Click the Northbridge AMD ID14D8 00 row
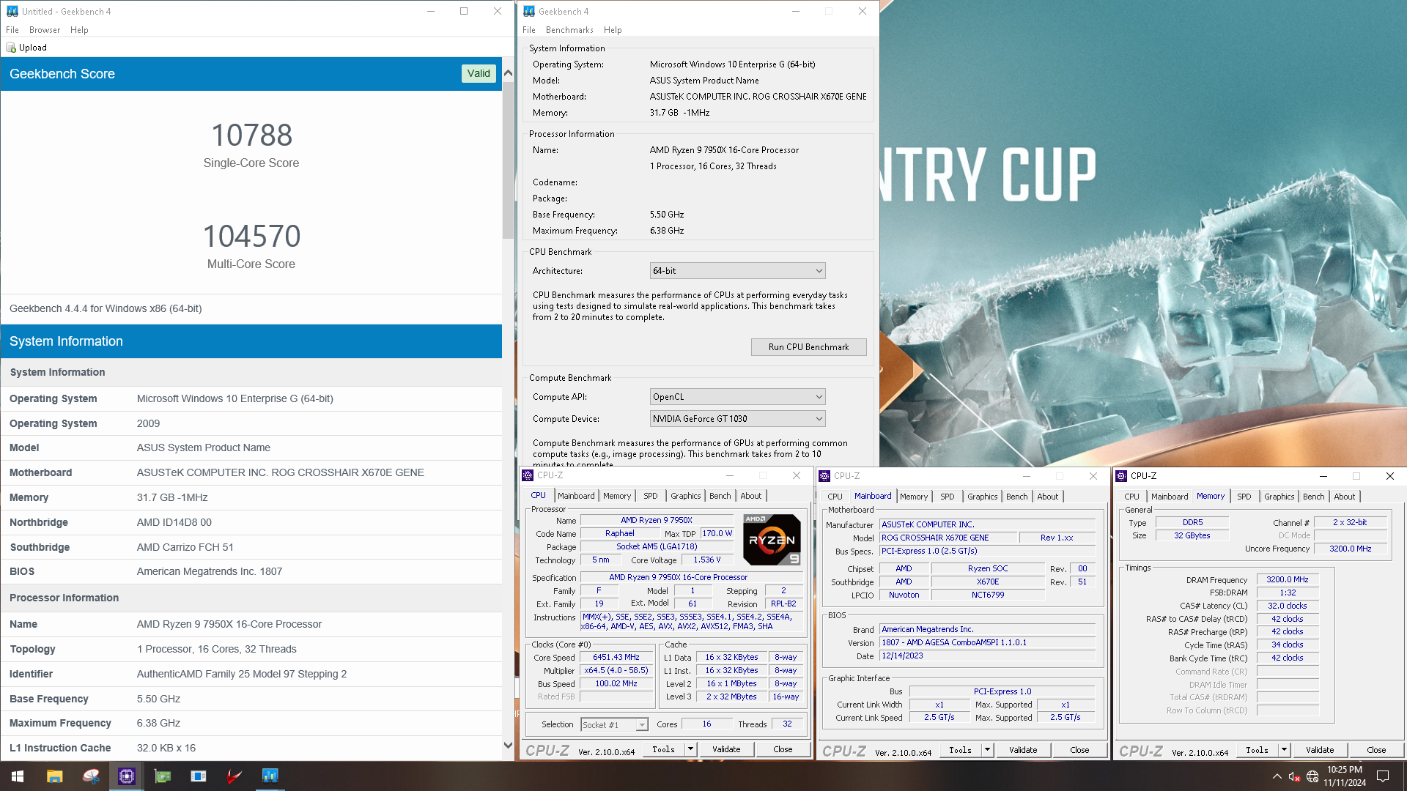This screenshot has width=1407, height=791. pyautogui.click(x=251, y=522)
